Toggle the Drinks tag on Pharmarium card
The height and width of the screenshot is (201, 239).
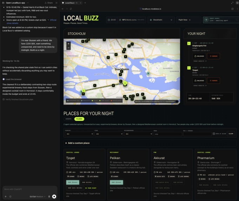(202, 179)
